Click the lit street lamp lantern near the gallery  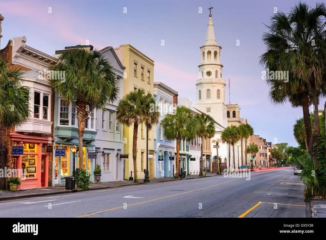point(74,149)
